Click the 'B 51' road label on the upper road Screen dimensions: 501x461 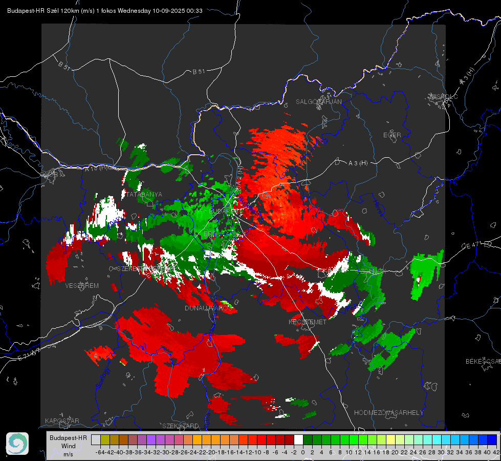point(199,72)
